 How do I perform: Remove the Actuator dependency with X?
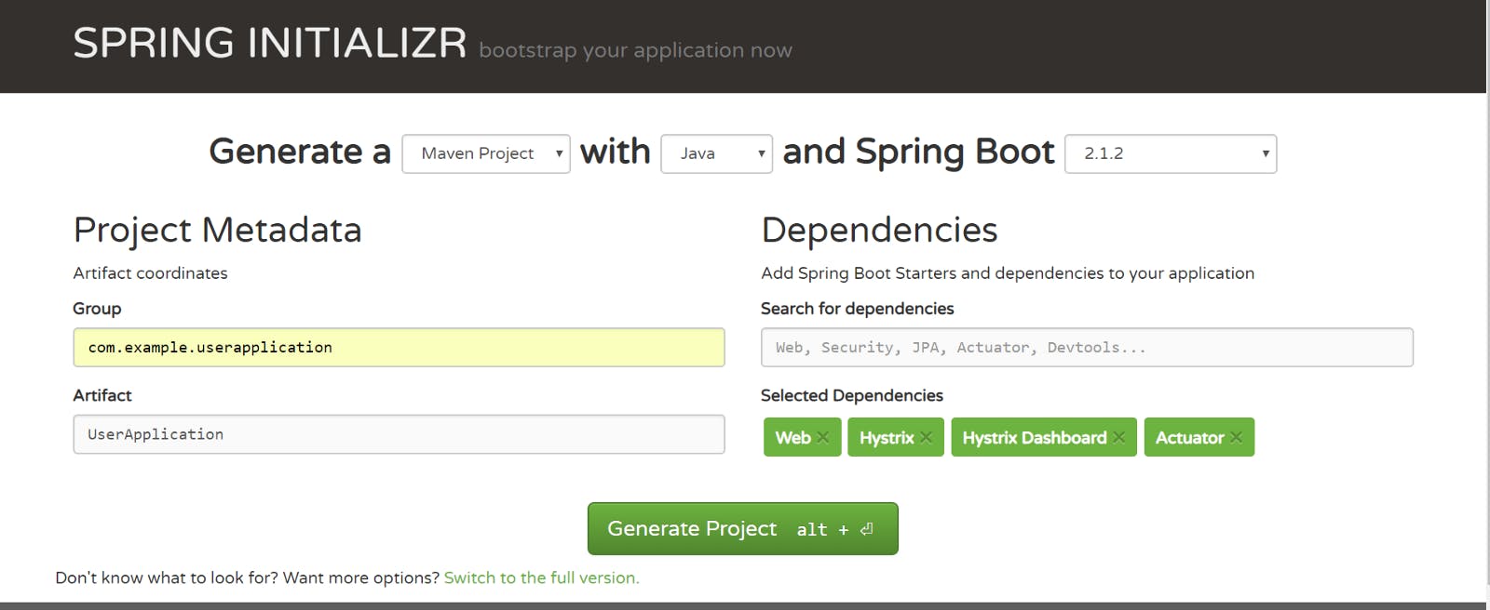(1237, 438)
